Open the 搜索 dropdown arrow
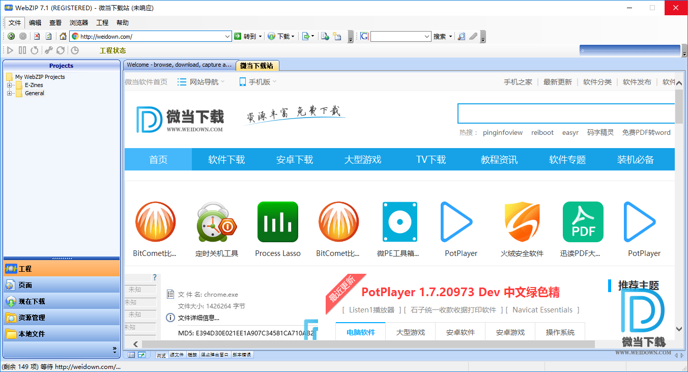The width and height of the screenshot is (688, 372). pyautogui.click(x=450, y=36)
